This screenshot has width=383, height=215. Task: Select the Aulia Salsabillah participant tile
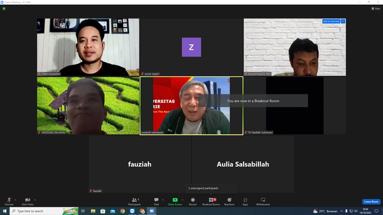[x=243, y=164]
